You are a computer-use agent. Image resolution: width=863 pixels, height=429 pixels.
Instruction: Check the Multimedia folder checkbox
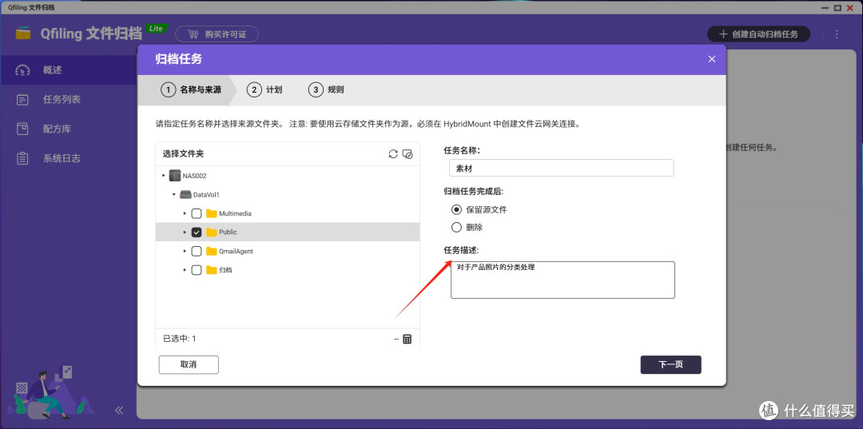tap(196, 213)
